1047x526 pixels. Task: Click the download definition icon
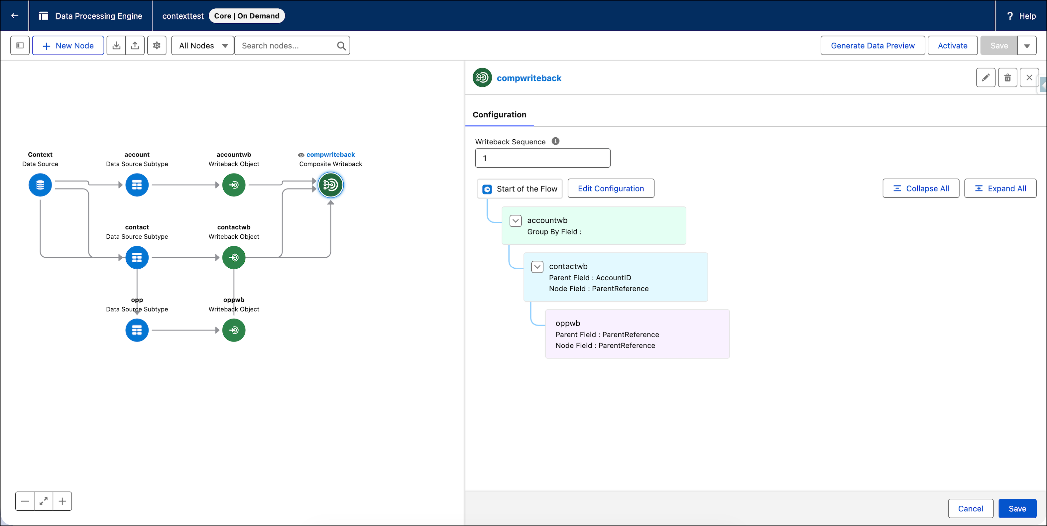[116, 46]
